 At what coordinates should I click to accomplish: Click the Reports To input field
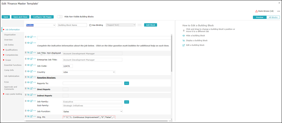pyautogui.click(x=92, y=83)
